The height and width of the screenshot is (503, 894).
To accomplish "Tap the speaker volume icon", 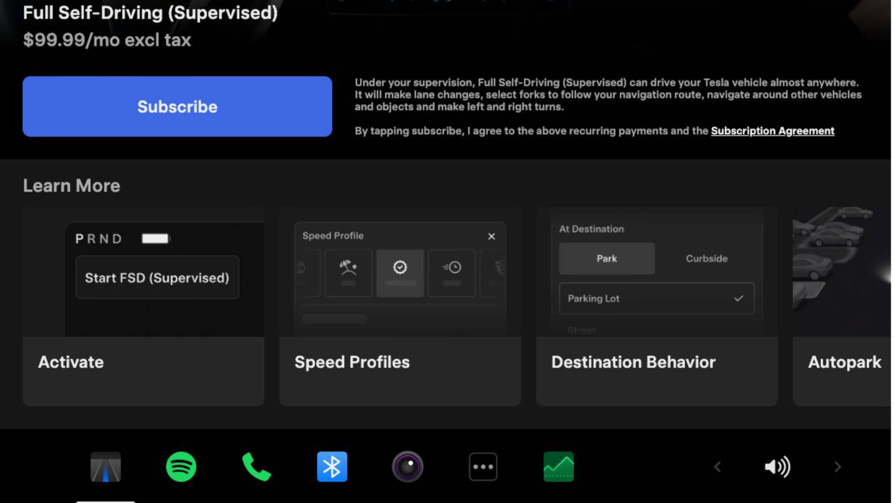I will coord(777,466).
